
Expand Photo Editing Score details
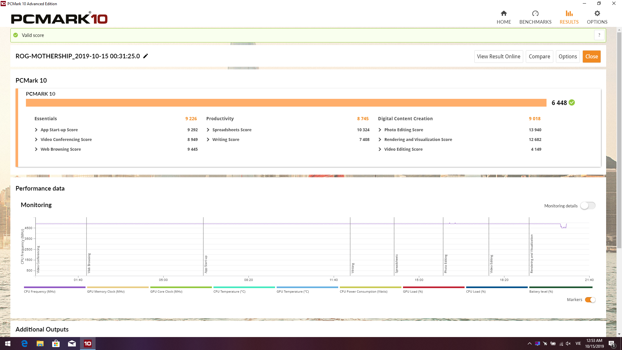[x=380, y=130]
